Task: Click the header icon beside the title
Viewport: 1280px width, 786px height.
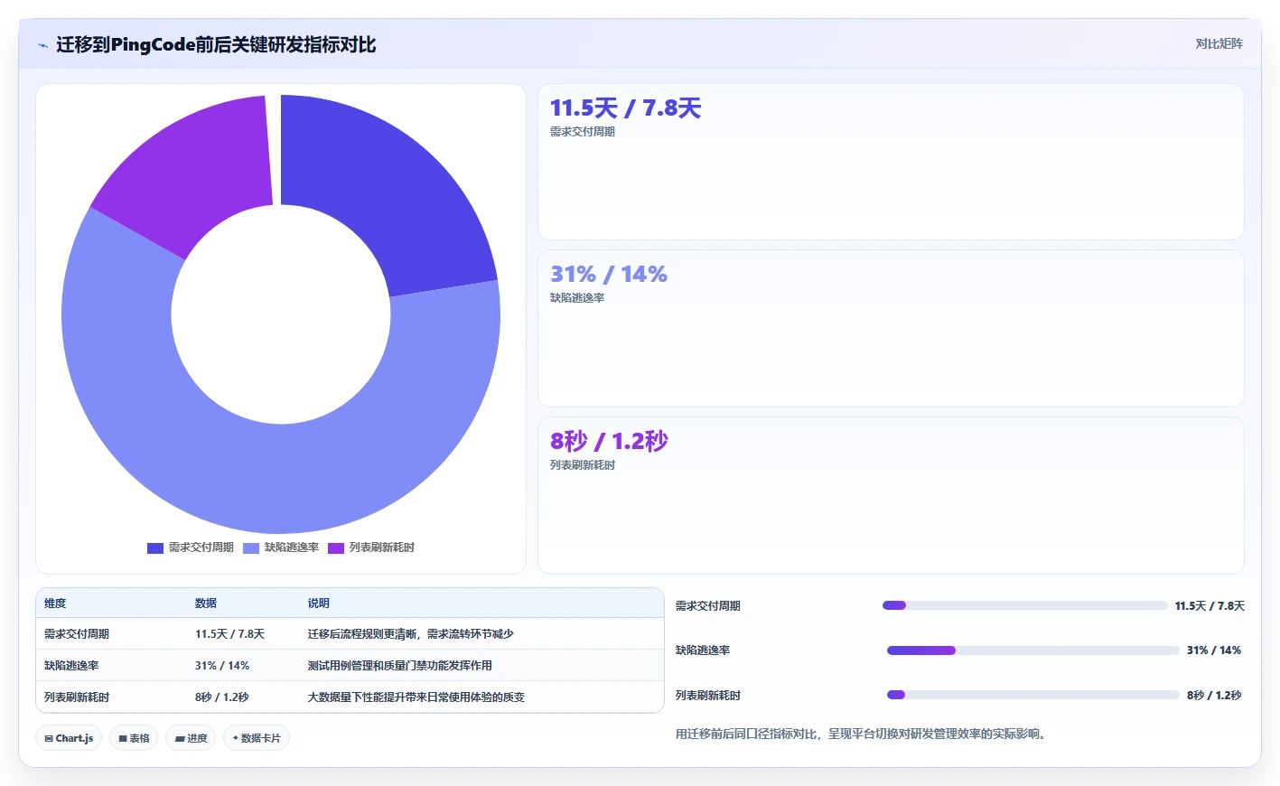Action: click(42, 45)
